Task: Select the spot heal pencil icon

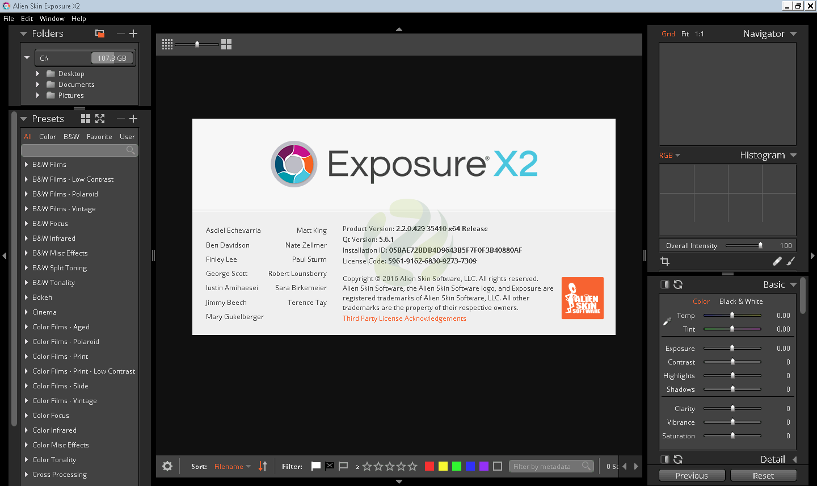Action: point(777,261)
